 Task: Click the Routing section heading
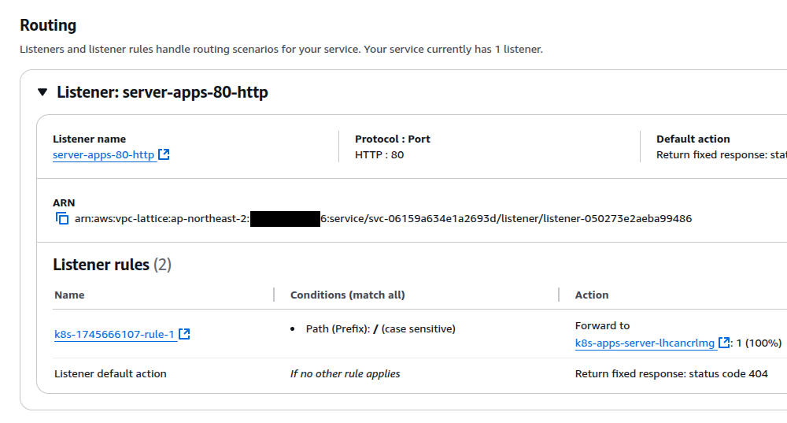click(x=48, y=25)
